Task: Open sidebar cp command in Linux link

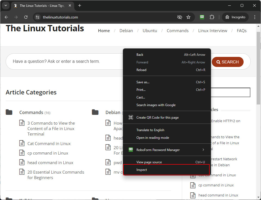Action: click(x=216, y=185)
